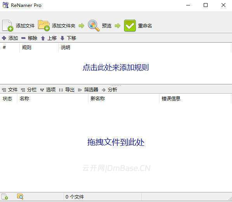The width and height of the screenshot is (232, 202).
Task: Click the plus icon to add a rule
Action: coord(4,38)
